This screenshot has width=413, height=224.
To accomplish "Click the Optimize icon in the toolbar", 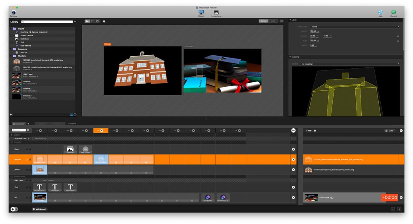I will point(14,12).
